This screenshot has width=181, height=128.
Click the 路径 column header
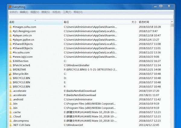coord(66,22)
